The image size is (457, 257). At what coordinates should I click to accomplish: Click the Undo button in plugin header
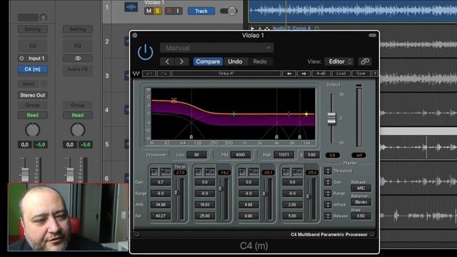coord(235,61)
